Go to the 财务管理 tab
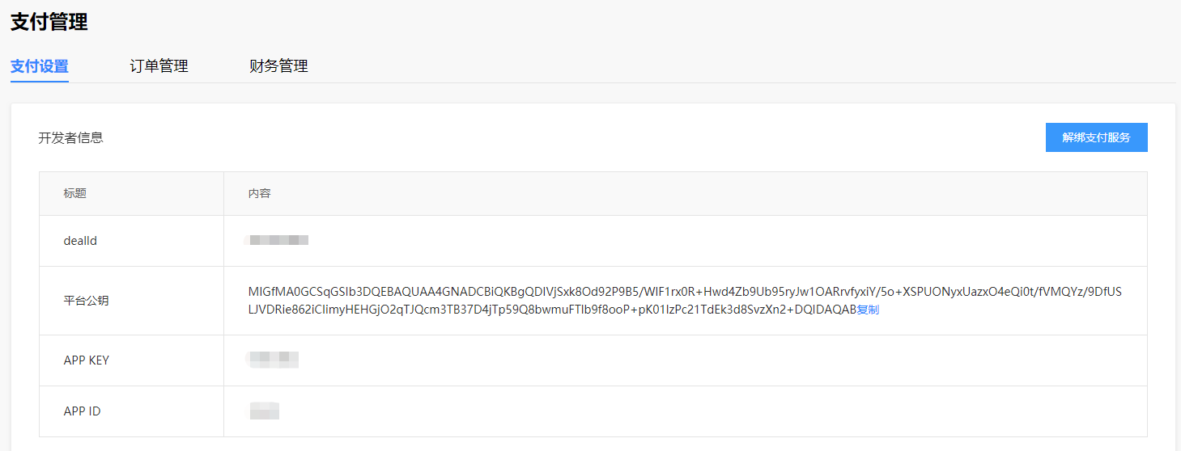 [x=278, y=66]
